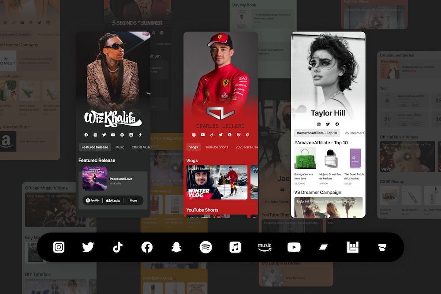Click the Bandsintown icon in the bottom bar
Image resolution: width=441 pixels, height=294 pixels.
pos(353,247)
